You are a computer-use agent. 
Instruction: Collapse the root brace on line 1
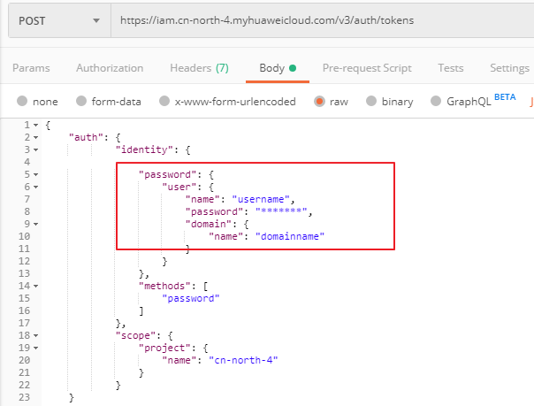(35, 126)
